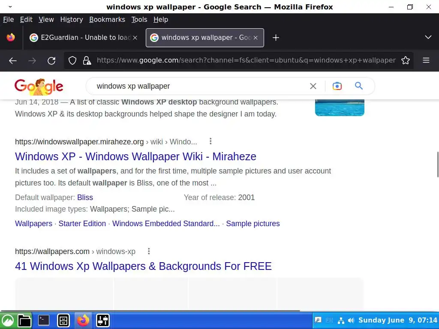
Task: Open options for wallpapers.com result
Action: [149, 251]
